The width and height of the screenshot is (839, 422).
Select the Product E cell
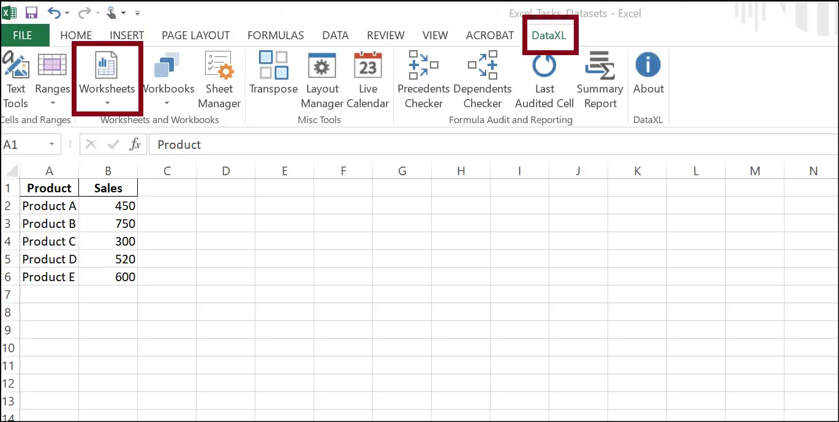pos(50,277)
